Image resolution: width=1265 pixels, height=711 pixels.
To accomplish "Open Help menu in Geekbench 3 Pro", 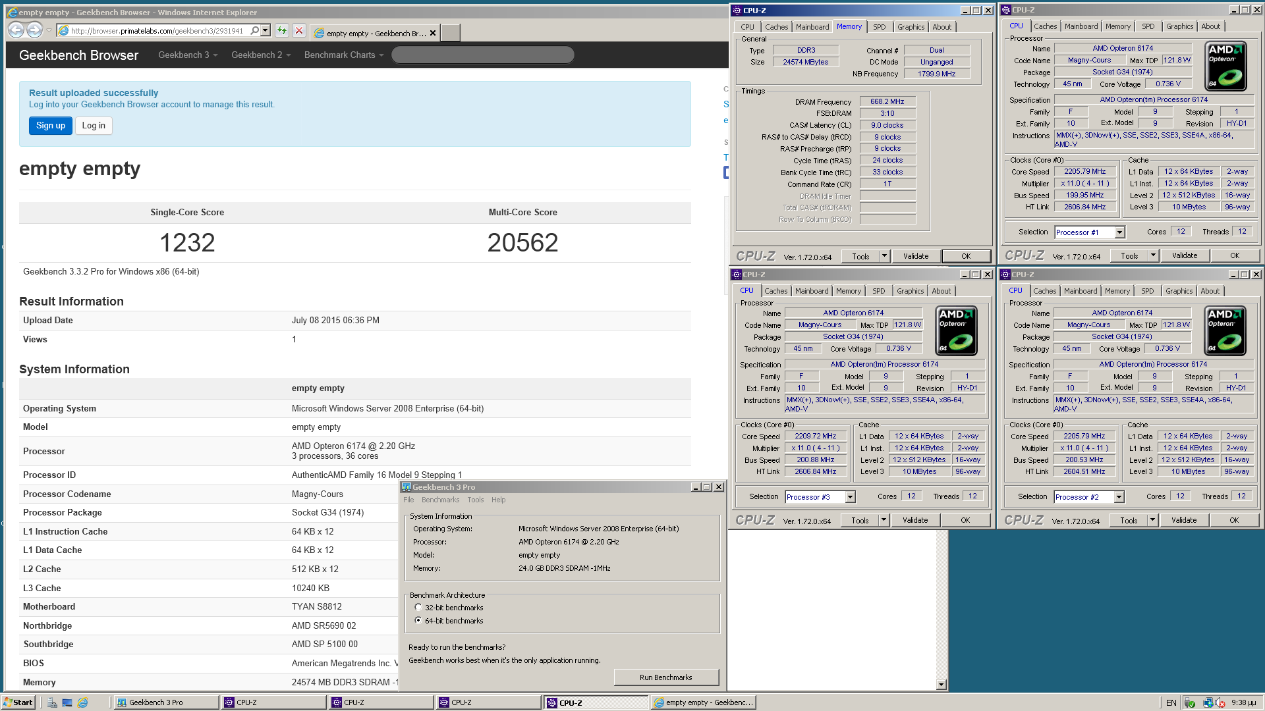I will 498,500.
